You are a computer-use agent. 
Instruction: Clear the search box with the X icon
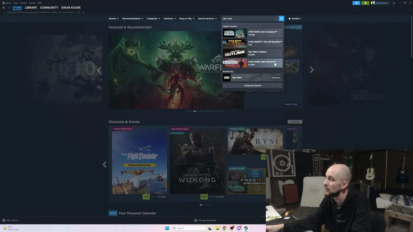pyautogui.click(x=276, y=19)
